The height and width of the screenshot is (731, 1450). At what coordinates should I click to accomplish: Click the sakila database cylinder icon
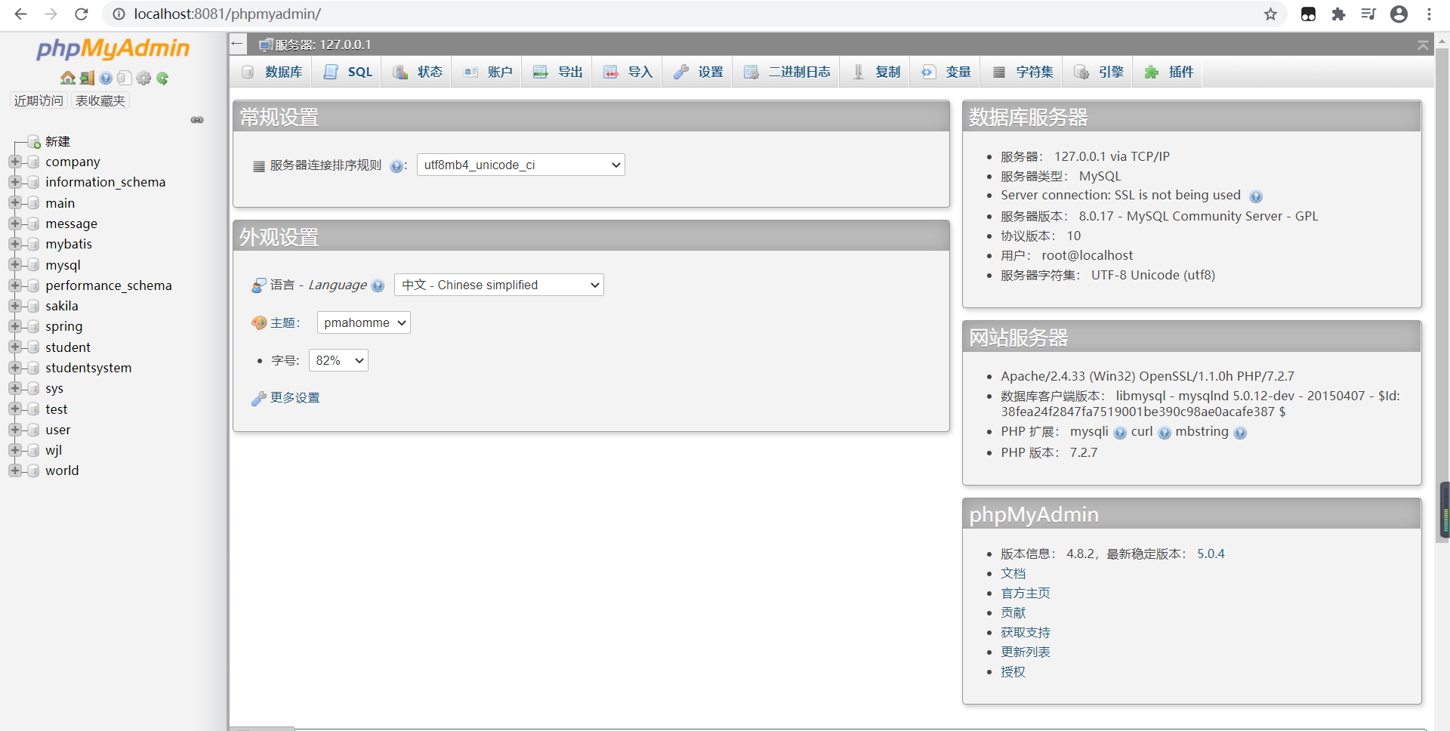33,306
